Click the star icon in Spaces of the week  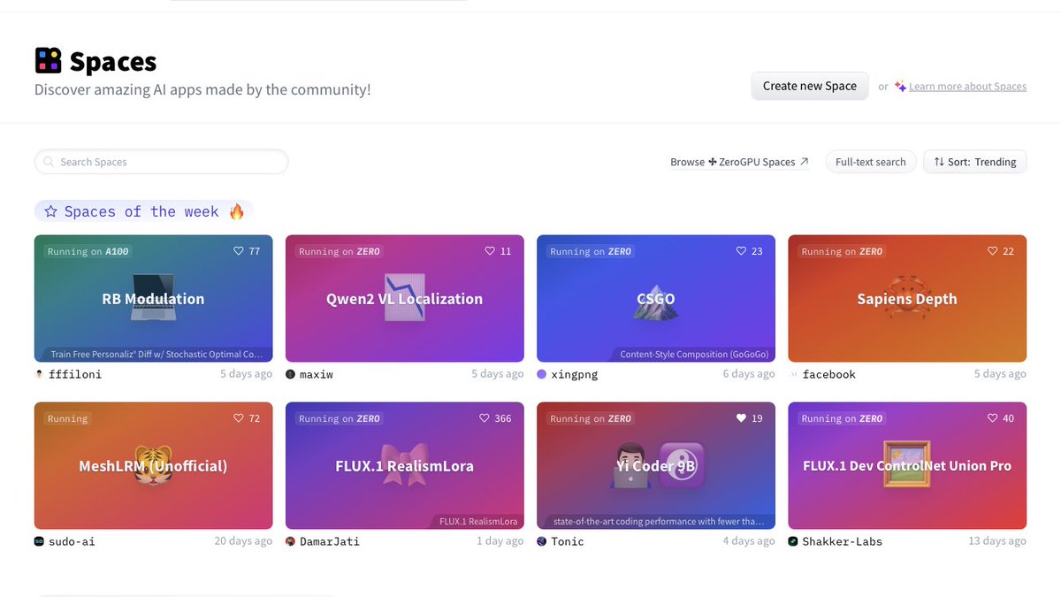pyautogui.click(x=51, y=211)
